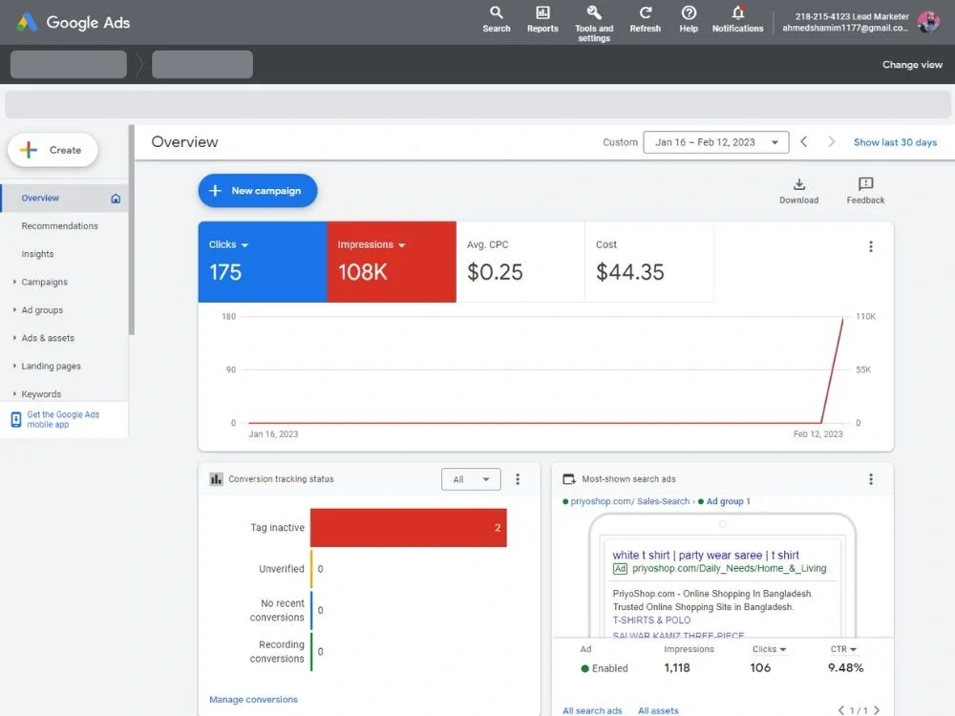Open All assets link

[658, 710]
